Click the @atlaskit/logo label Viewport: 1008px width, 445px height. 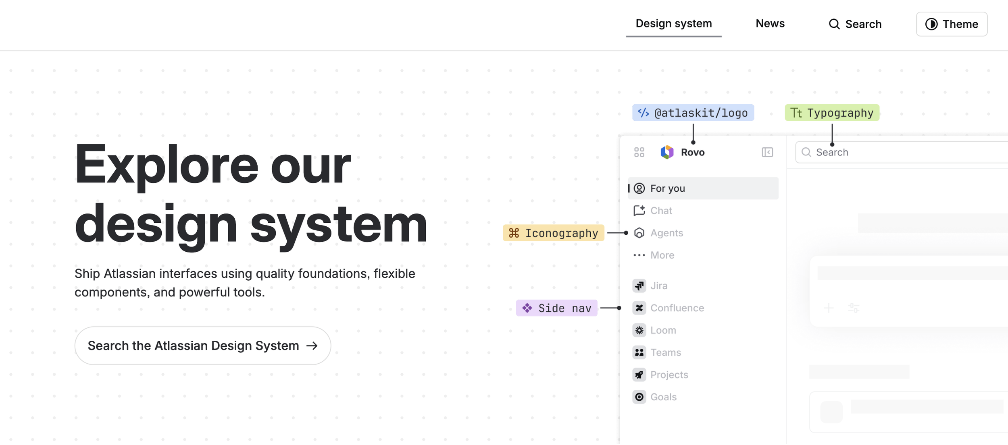[693, 113]
